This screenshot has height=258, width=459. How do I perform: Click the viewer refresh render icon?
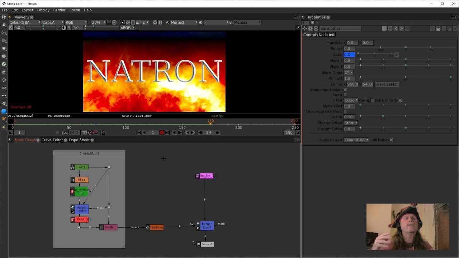coord(155,22)
